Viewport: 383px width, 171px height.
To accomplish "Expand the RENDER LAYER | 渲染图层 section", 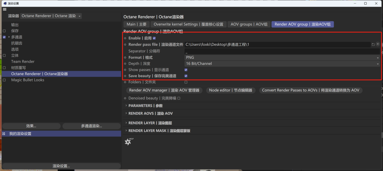I will pos(126,123).
